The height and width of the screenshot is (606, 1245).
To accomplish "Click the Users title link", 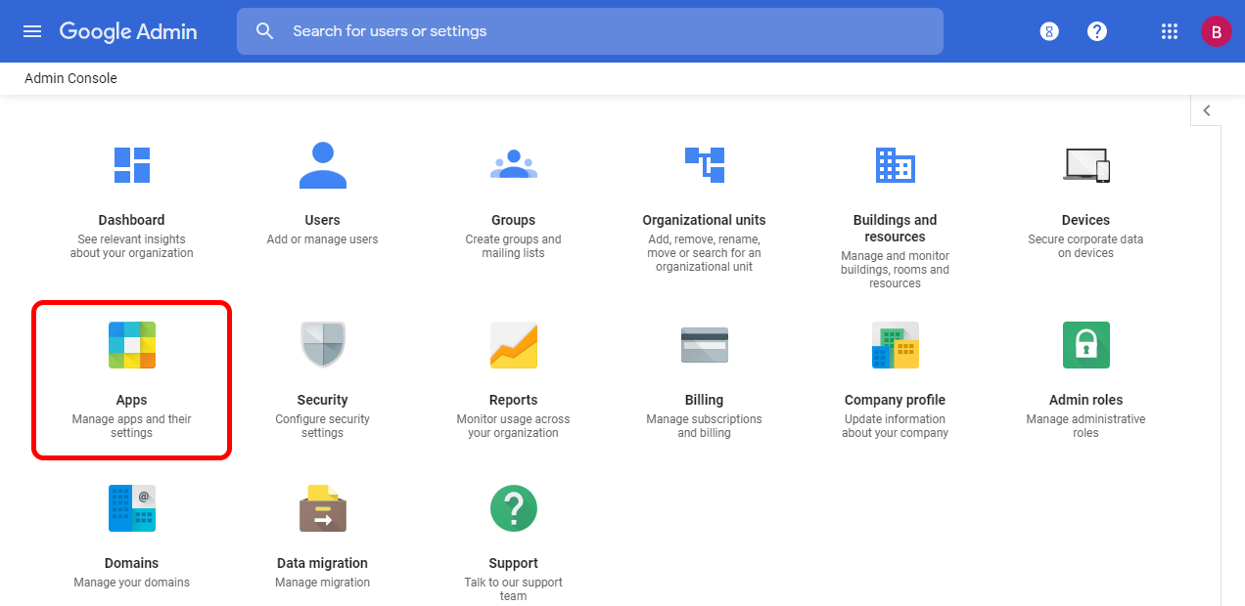I will tap(323, 220).
